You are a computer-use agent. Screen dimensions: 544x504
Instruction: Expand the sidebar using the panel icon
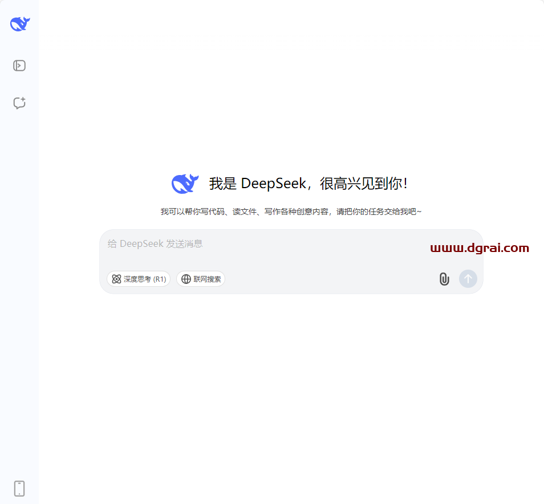pyautogui.click(x=19, y=66)
